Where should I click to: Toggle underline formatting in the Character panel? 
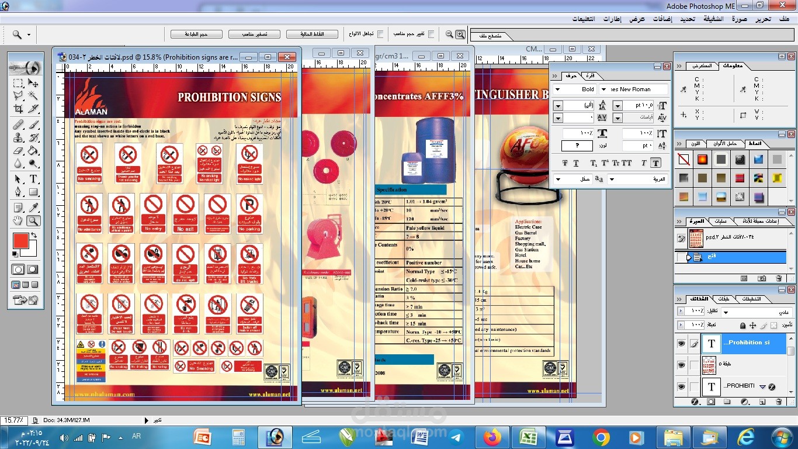pos(576,163)
